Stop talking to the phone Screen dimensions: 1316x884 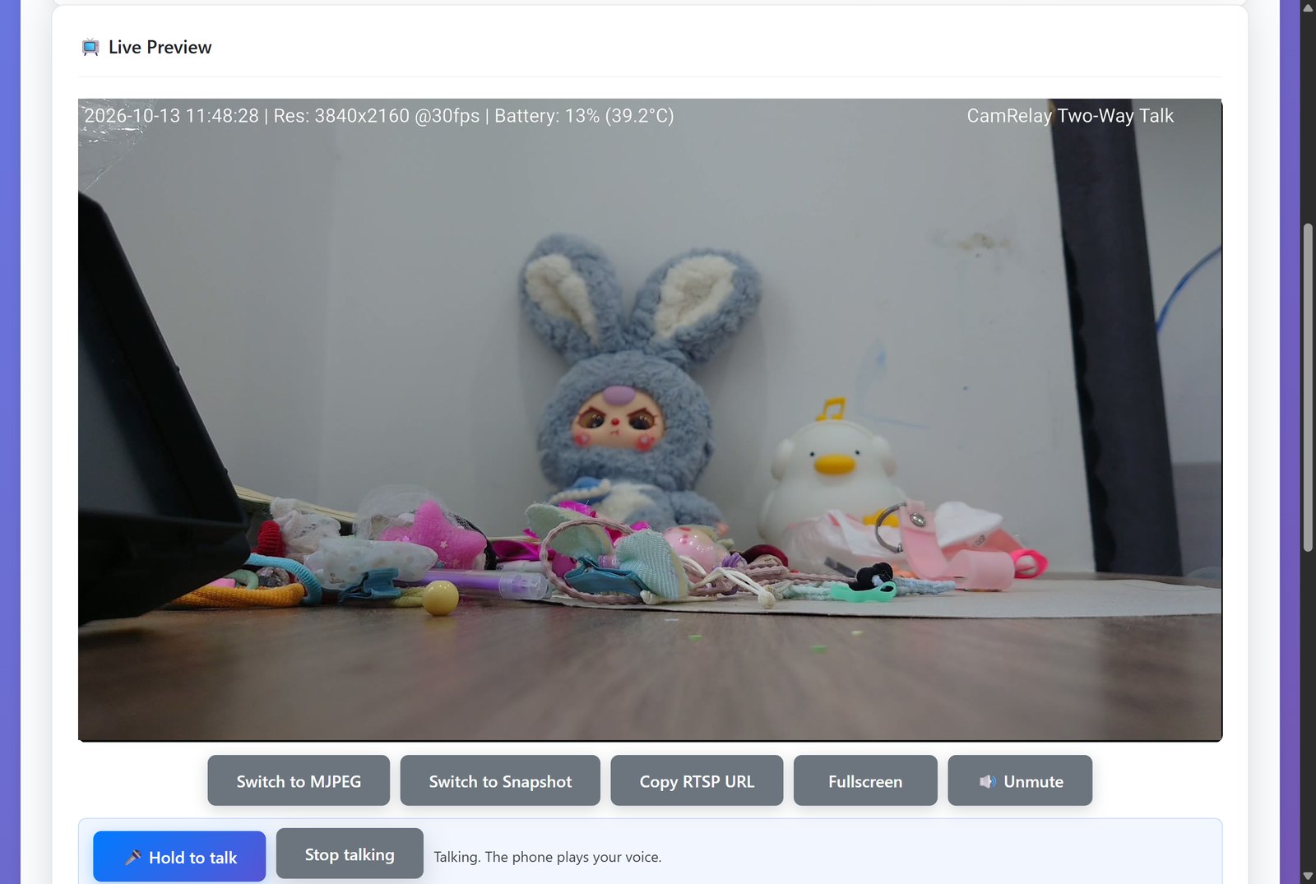[350, 854]
